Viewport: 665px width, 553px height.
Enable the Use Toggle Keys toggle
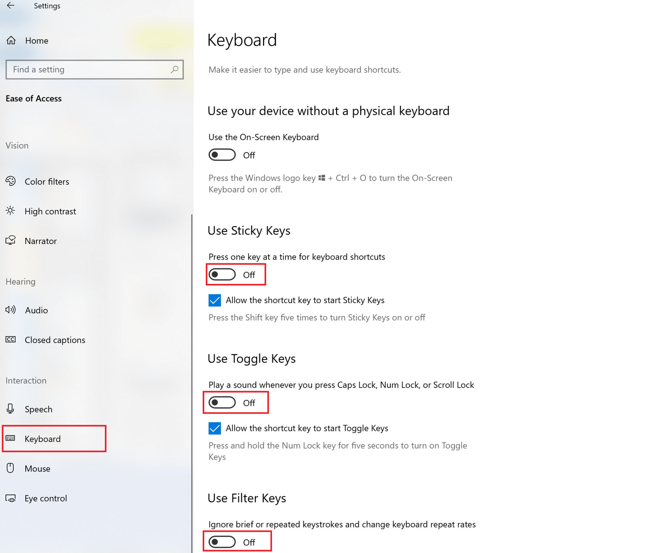point(221,402)
